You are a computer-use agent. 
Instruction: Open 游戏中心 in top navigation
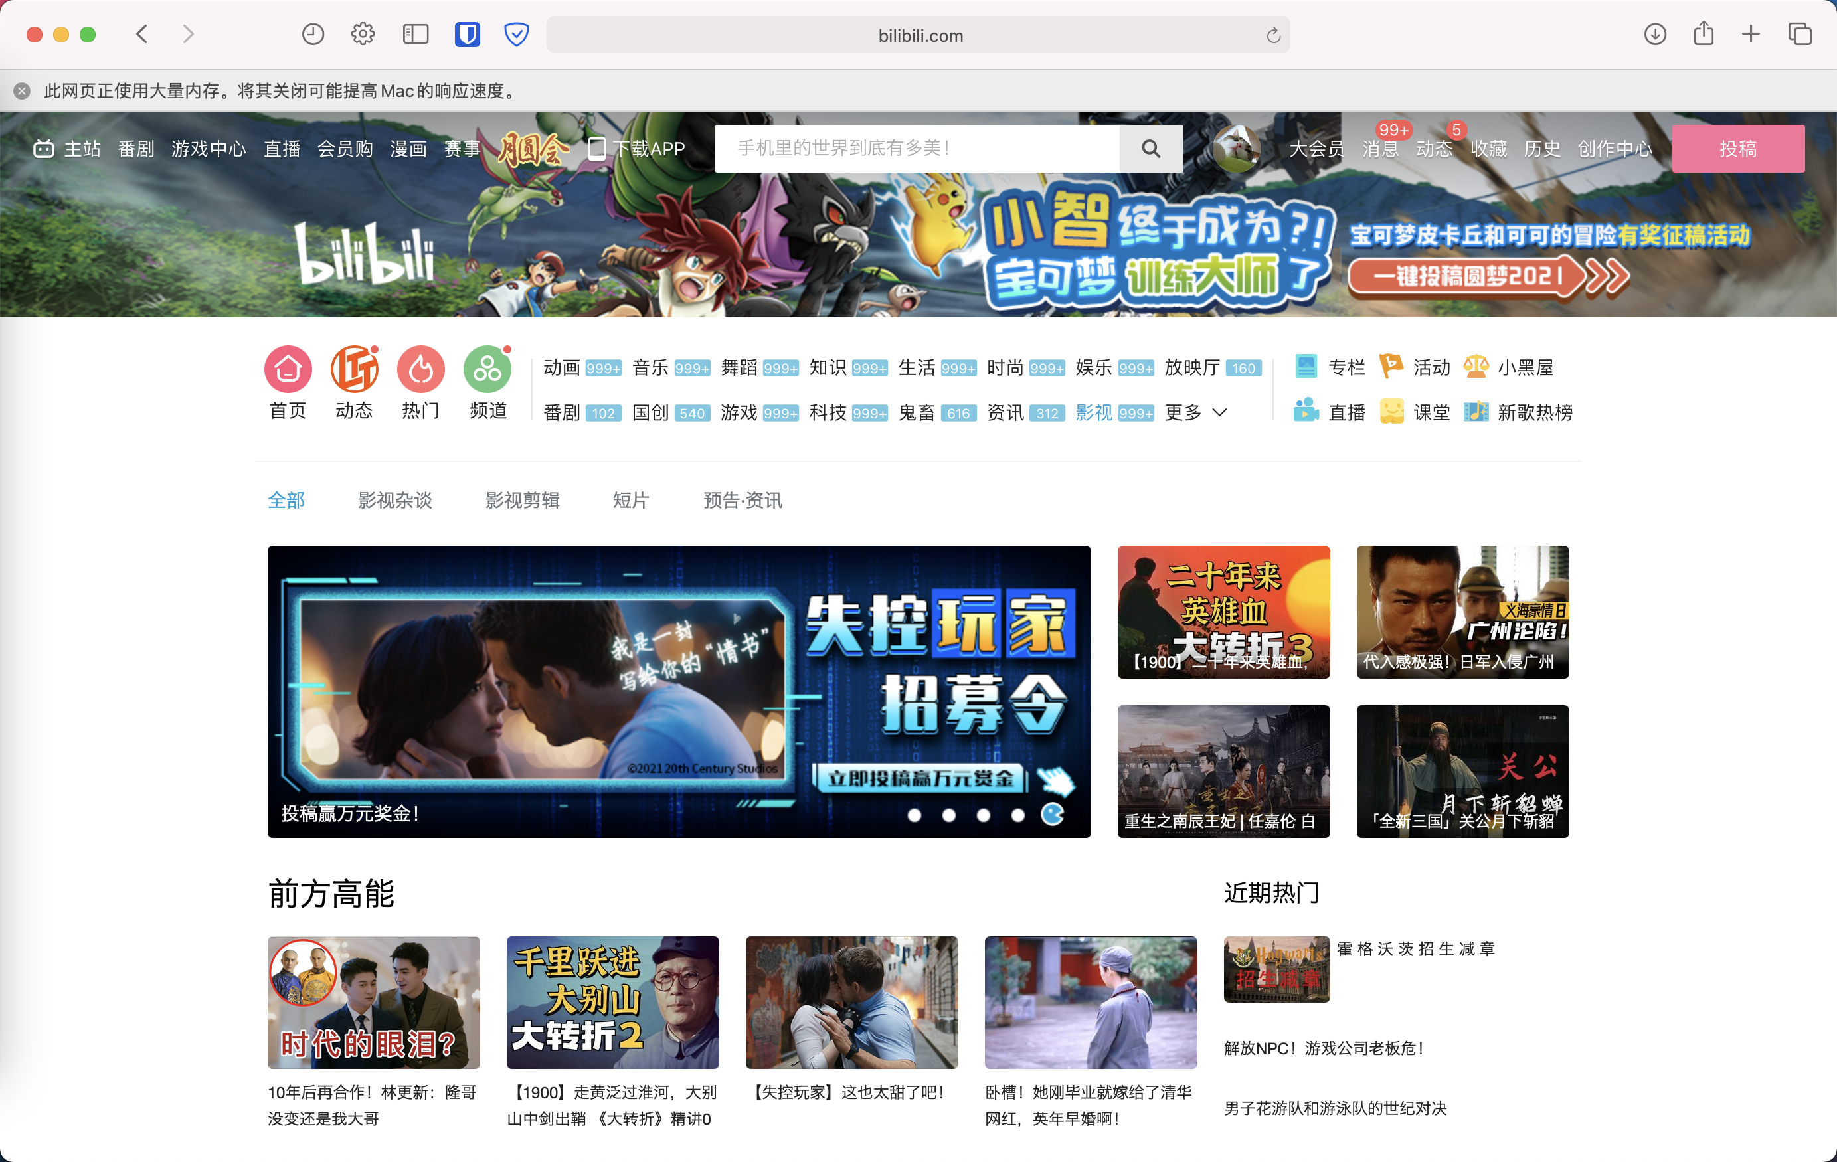209,148
